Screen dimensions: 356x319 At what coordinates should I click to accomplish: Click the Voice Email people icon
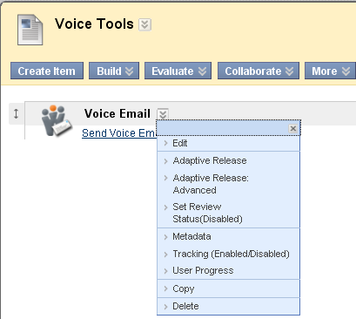[56, 120]
